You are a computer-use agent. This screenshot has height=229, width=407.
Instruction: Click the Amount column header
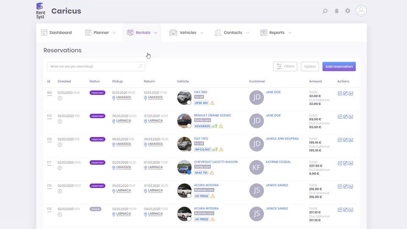tap(315, 81)
